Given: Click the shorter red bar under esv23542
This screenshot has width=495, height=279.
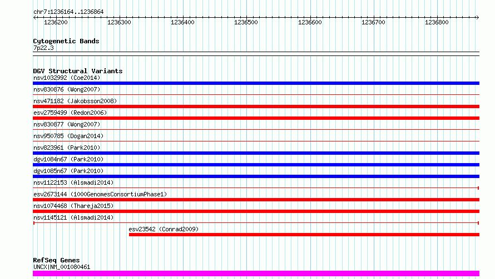Looking at the screenshot, I should [x=304, y=235].
